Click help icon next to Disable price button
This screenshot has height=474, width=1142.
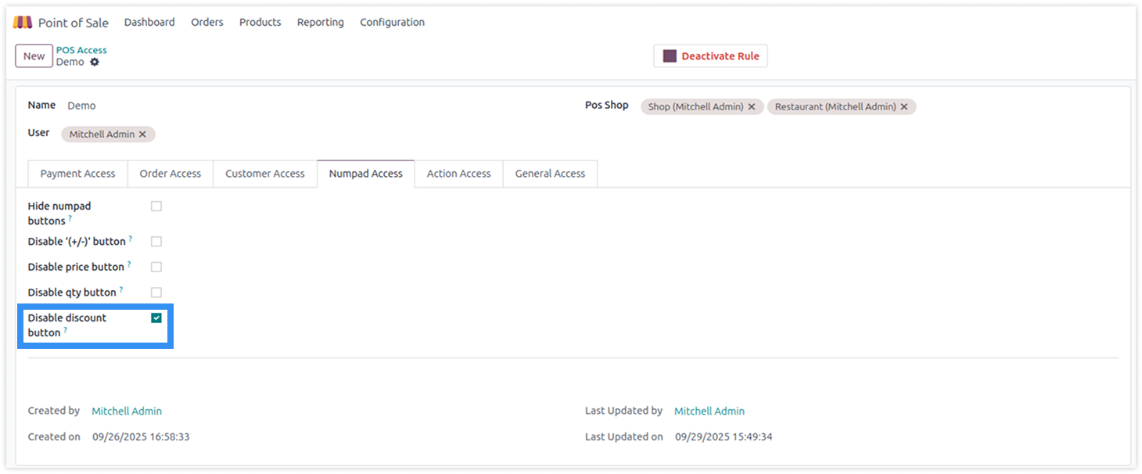pyautogui.click(x=129, y=265)
